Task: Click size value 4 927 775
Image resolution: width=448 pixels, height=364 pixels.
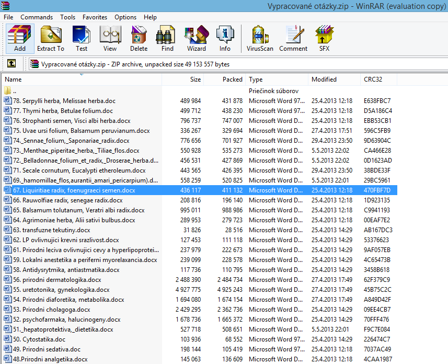Action: [188, 290]
